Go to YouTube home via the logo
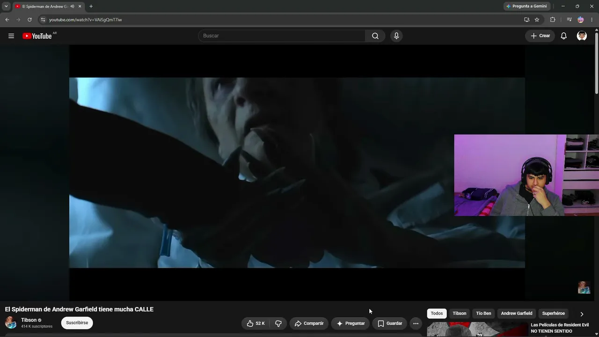 coord(37,36)
